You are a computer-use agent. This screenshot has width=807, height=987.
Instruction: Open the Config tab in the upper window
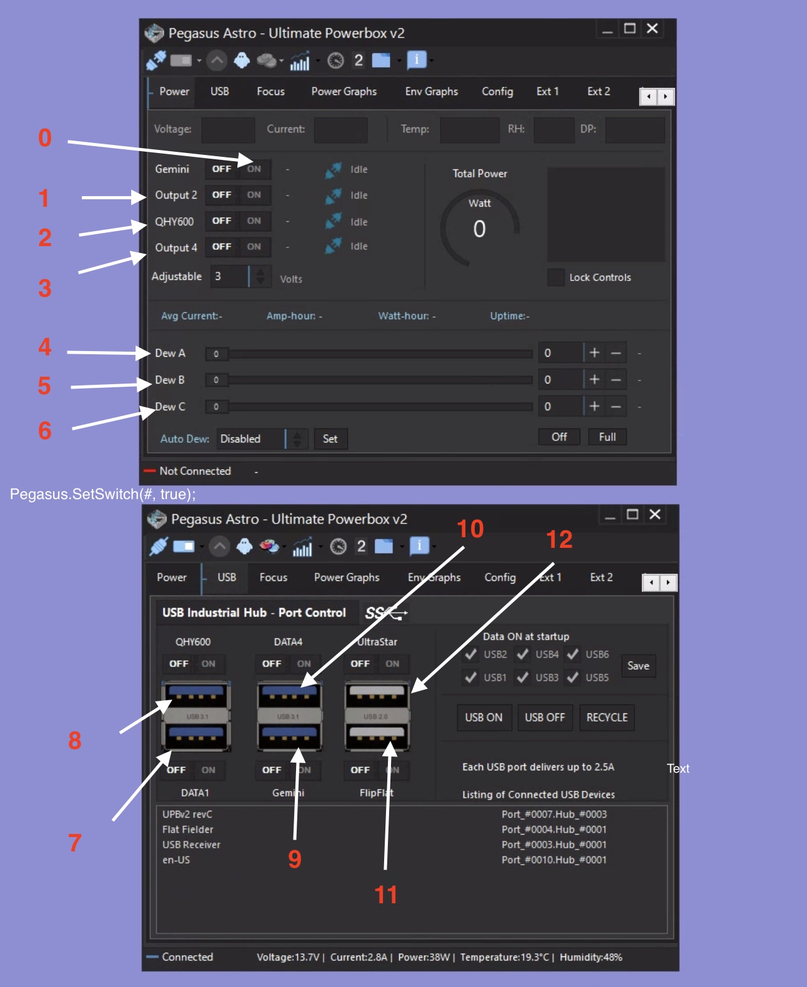tap(497, 91)
